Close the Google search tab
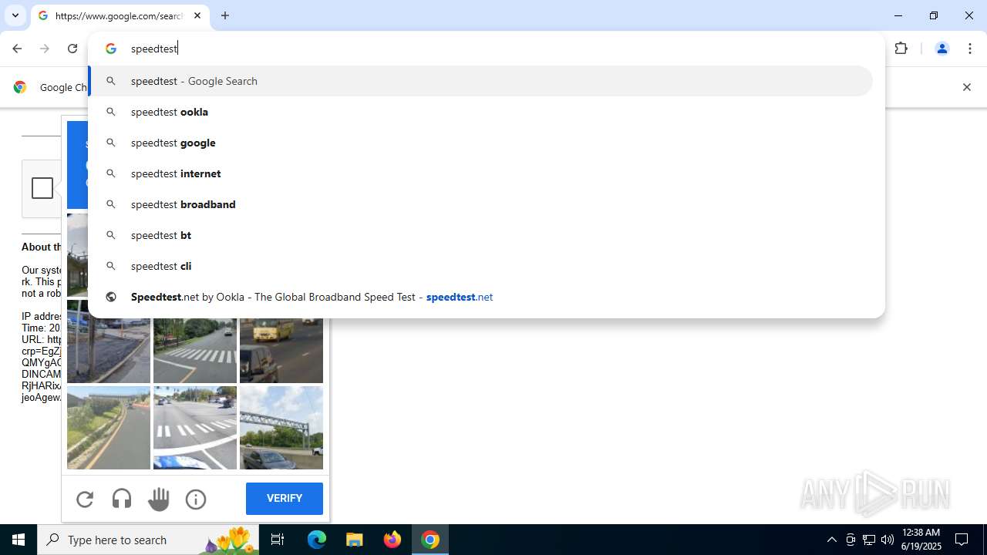The width and height of the screenshot is (987, 555). point(197,15)
